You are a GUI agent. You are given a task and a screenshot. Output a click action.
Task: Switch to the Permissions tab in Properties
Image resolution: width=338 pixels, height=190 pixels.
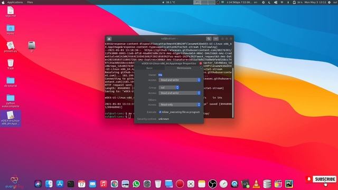pyautogui.click(x=184, y=68)
